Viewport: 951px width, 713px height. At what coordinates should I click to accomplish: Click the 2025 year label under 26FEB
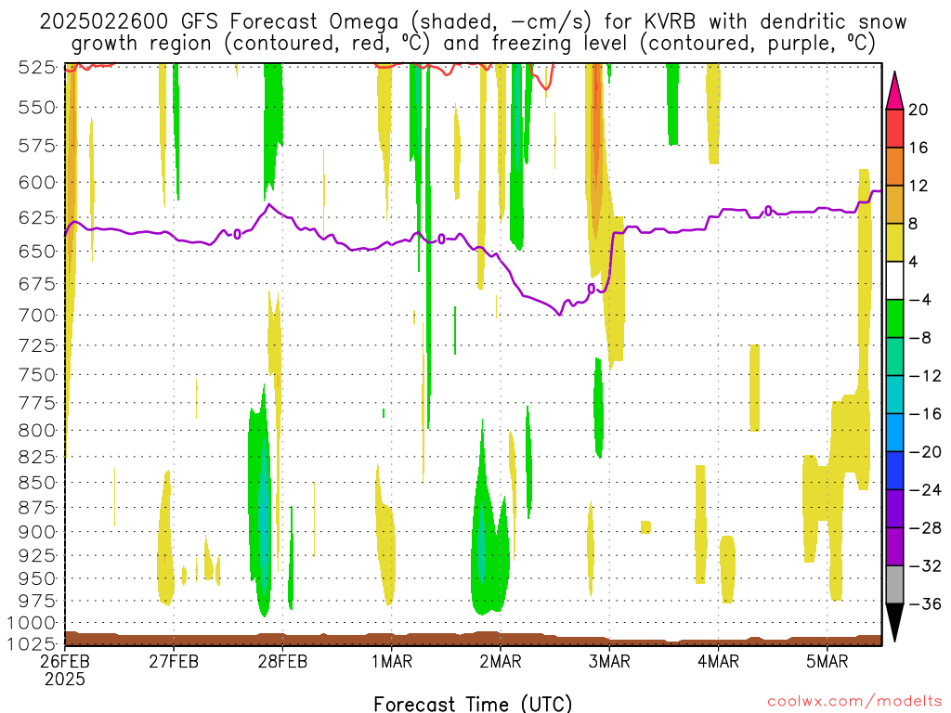(x=65, y=679)
